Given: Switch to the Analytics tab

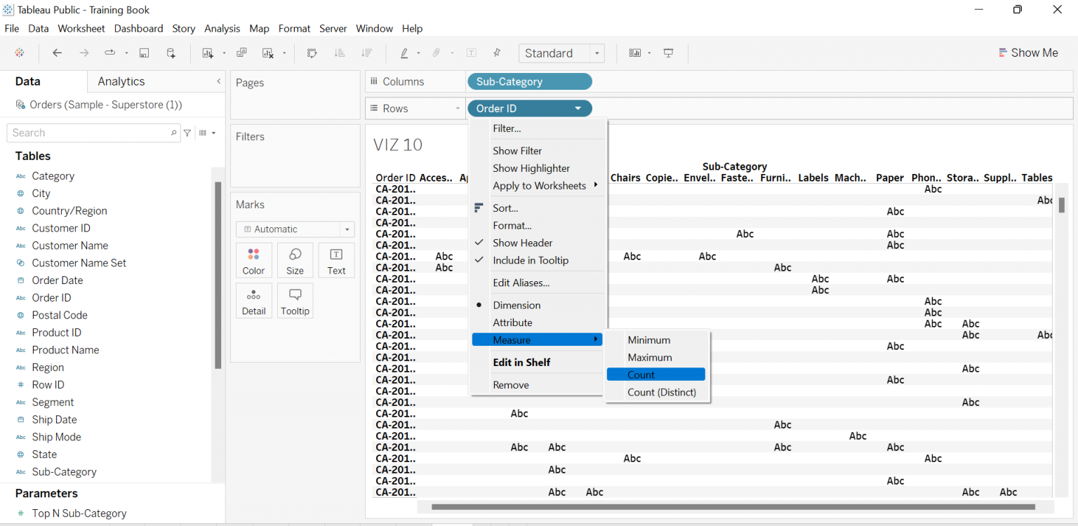Looking at the screenshot, I should (121, 81).
